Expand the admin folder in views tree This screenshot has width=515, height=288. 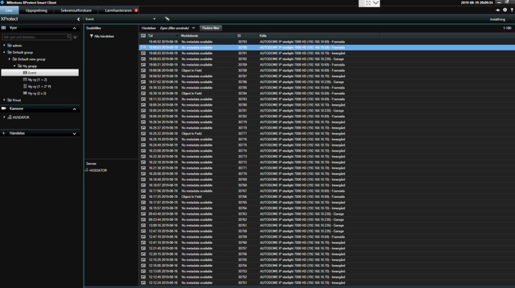click(x=4, y=46)
